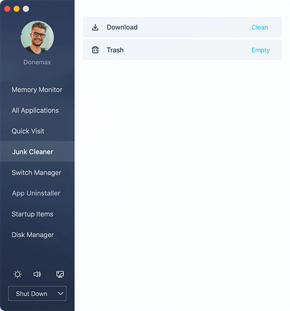The height and width of the screenshot is (311, 290).
Task: Open Memory Monitor section
Action: 37,90
